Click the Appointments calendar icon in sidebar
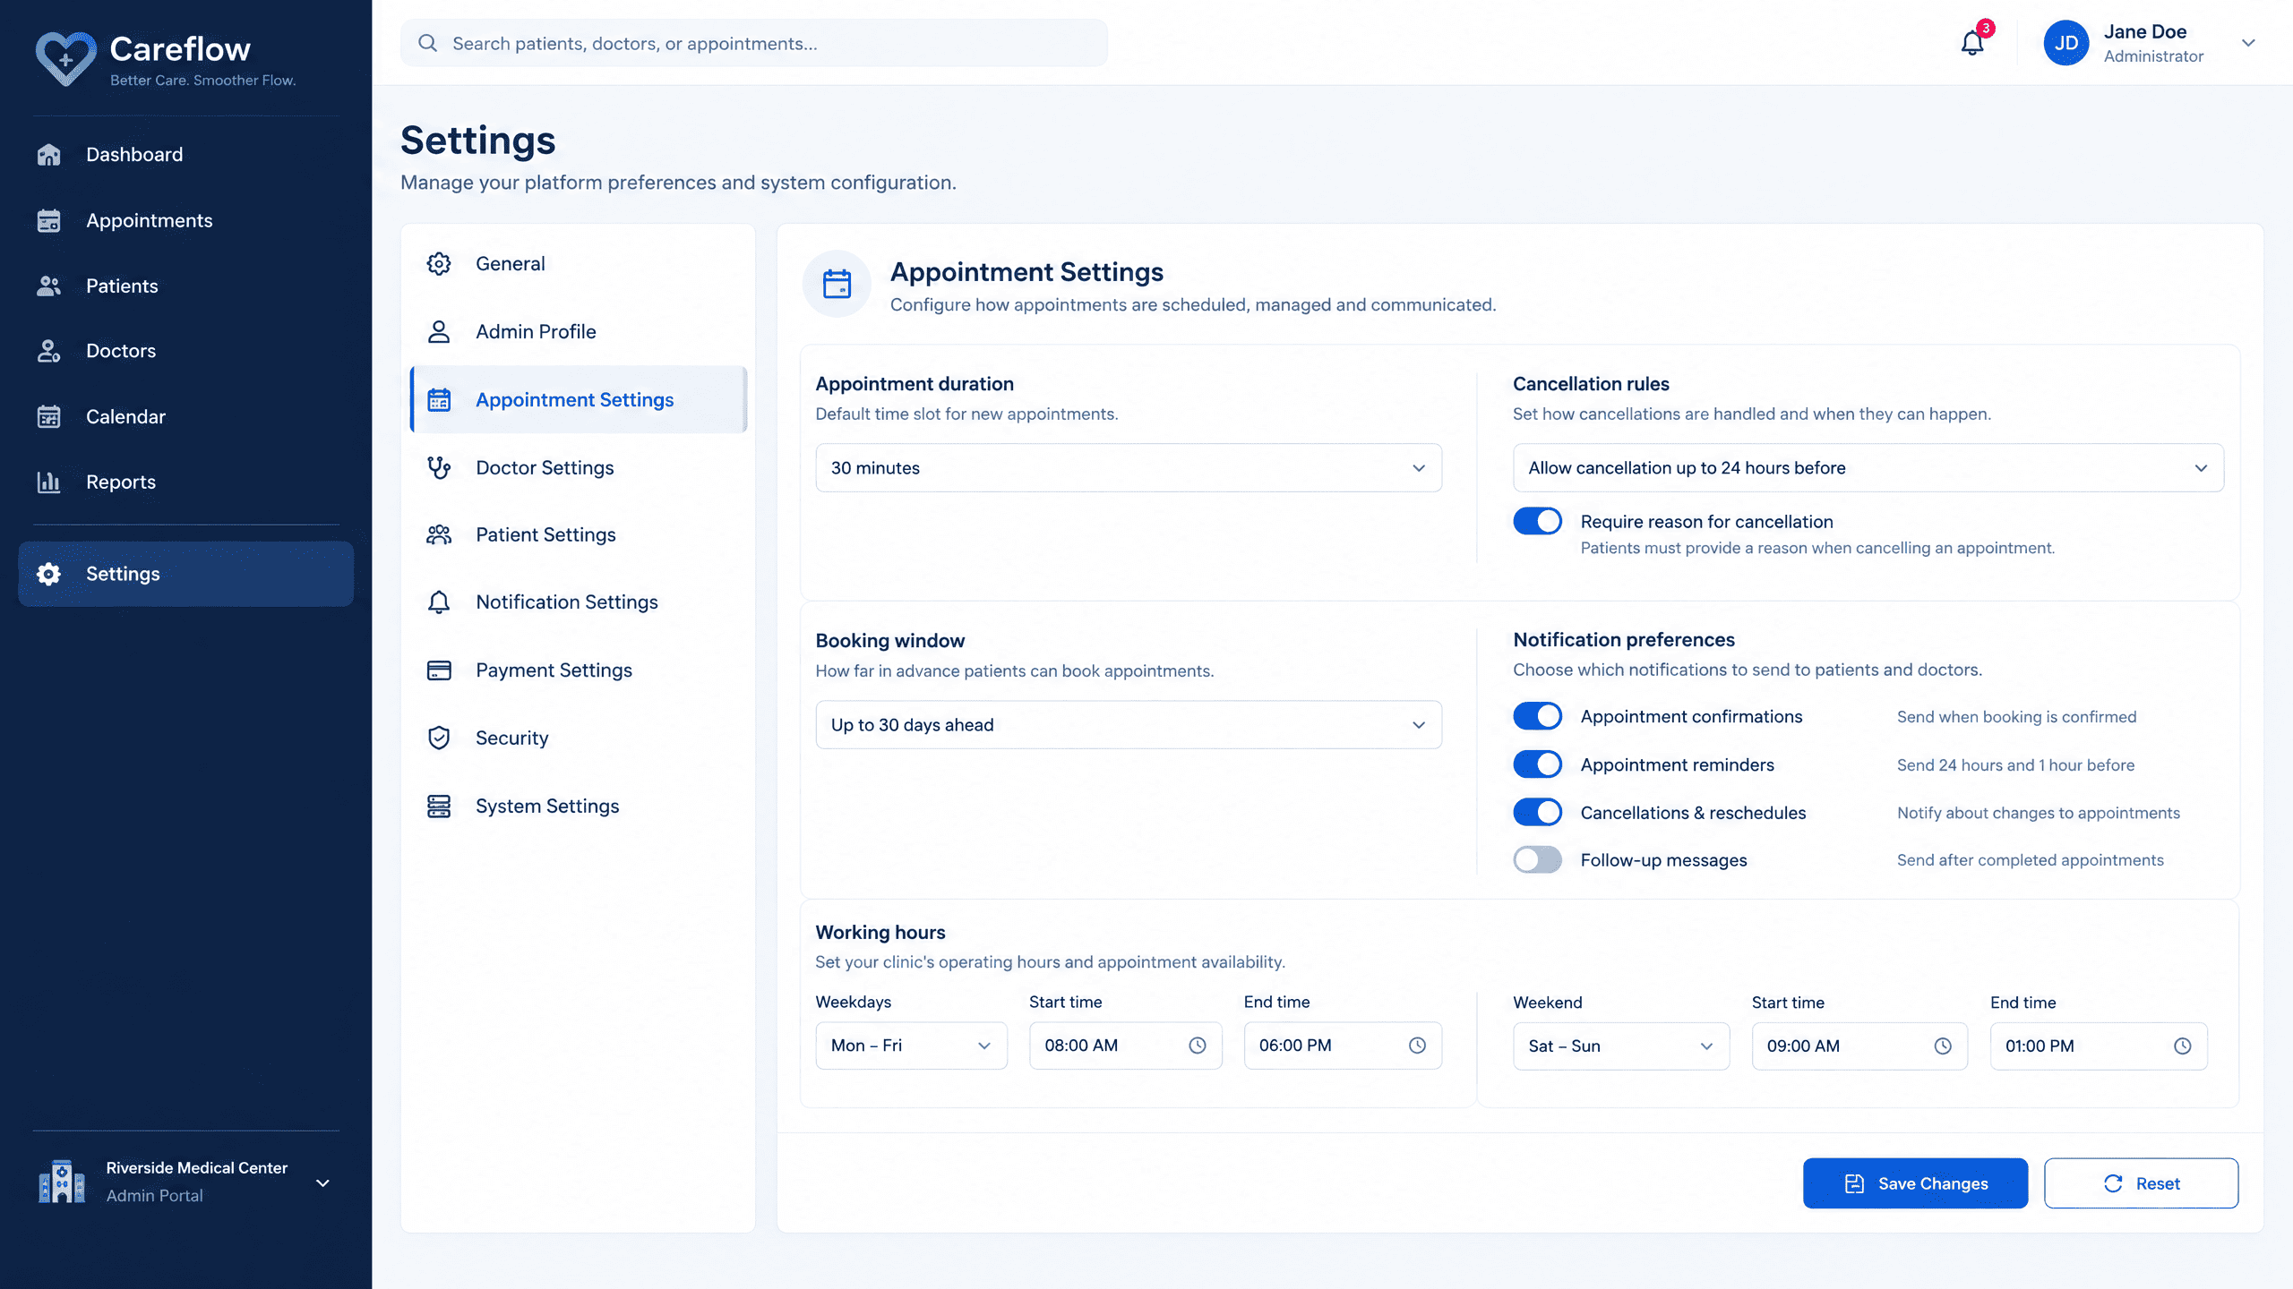Image resolution: width=2293 pixels, height=1289 pixels. (x=49, y=220)
